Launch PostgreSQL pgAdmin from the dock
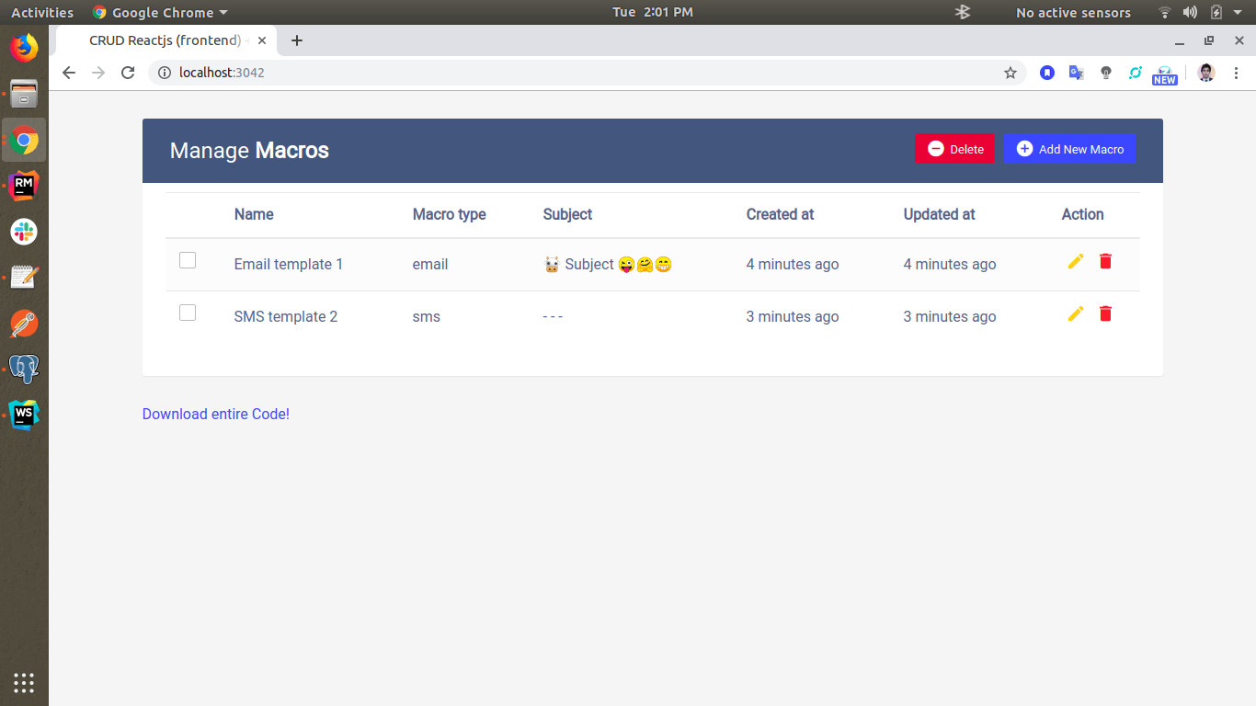1256x706 pixels. (23, 368)
